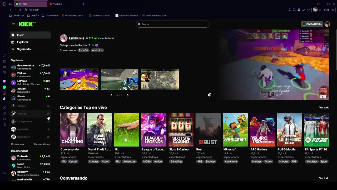This screenshot has width=337, height=190.
Task: Open the Grand Theft Auto category cover
Action: [x=100, y=130]
